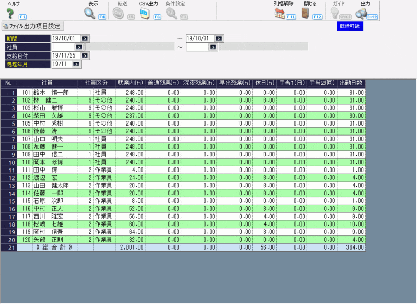Open the 社員 start lookup arrow

point(79,47)
